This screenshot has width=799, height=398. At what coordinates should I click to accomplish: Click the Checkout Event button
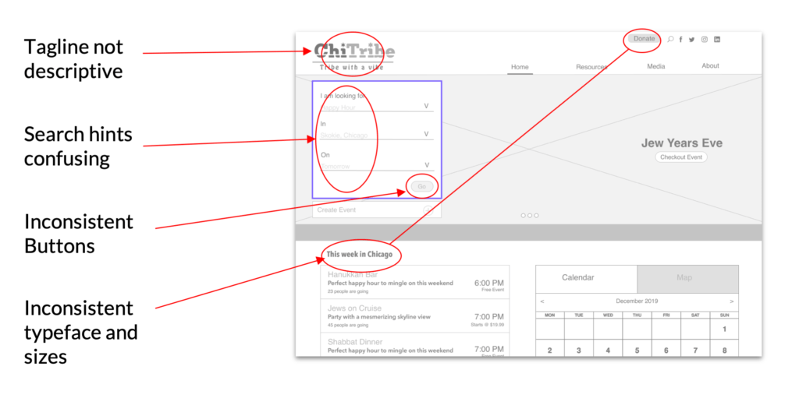pyautogui.click(x=681, y=157)
